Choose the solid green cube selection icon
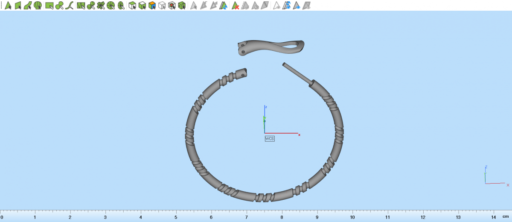This screenshot has height=222, width=512. pos(182,6)
